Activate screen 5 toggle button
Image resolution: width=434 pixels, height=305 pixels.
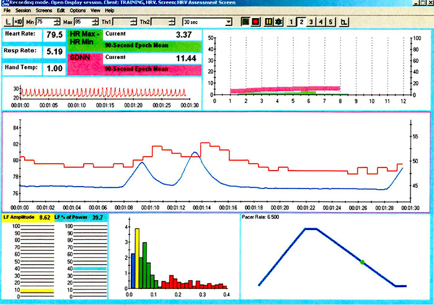(x=331, y=22)
